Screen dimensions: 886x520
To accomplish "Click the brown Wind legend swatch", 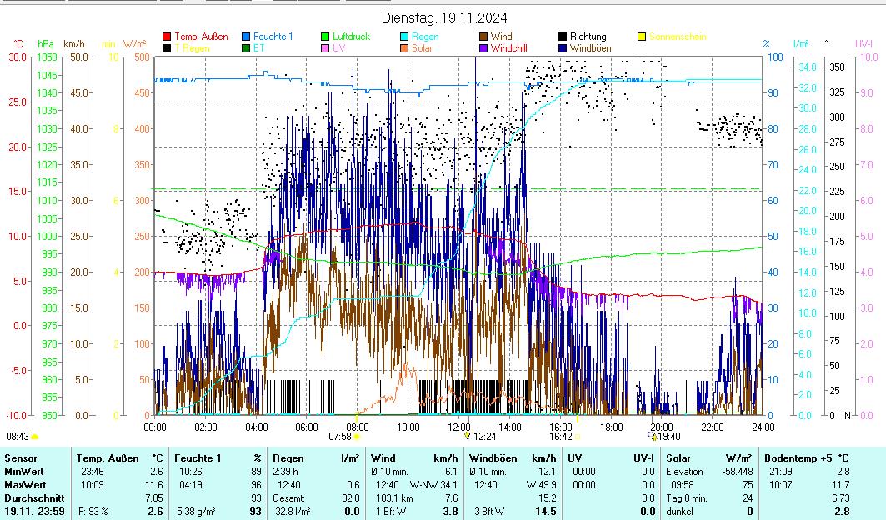I will tap(483, 37).
